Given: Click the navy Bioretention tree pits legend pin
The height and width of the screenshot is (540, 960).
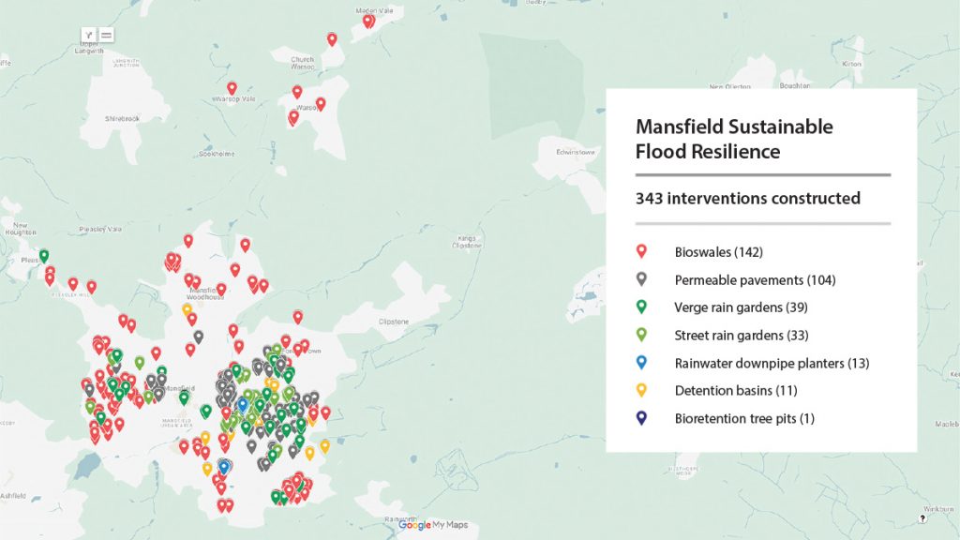Looking at the screenshot, I should pyautogui.click(x=642, y=418).
